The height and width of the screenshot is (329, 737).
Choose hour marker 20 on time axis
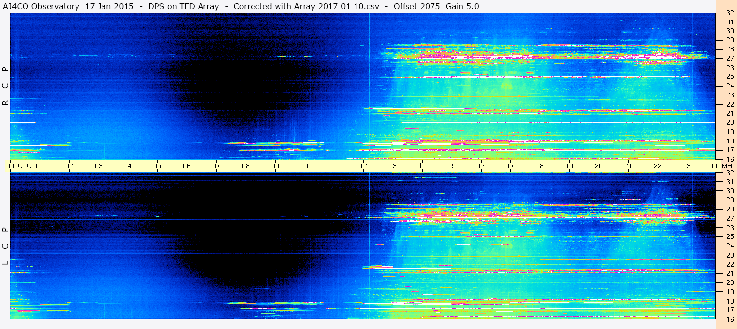tap(599, 166)
